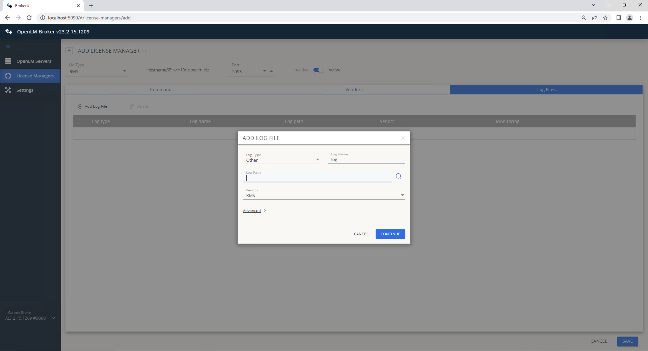Open the Log Type dropdown showing Other
The image size is (648, 351).
[x=317, y=159]
